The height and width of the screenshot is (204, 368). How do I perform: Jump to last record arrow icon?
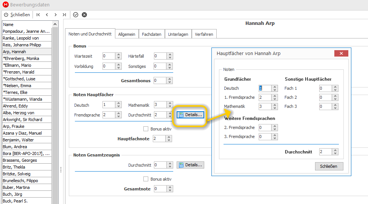[64, 15]
